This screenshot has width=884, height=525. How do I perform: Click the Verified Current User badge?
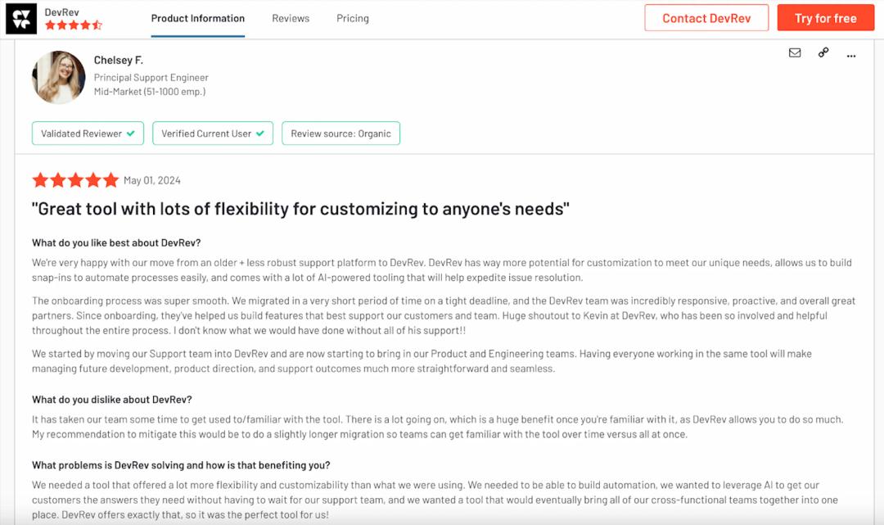tap(213, 134)
